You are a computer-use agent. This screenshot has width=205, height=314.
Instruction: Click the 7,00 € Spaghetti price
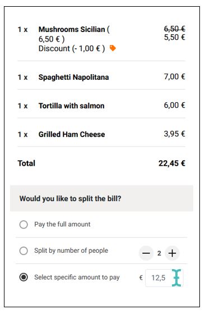click(x=174, y=77)
